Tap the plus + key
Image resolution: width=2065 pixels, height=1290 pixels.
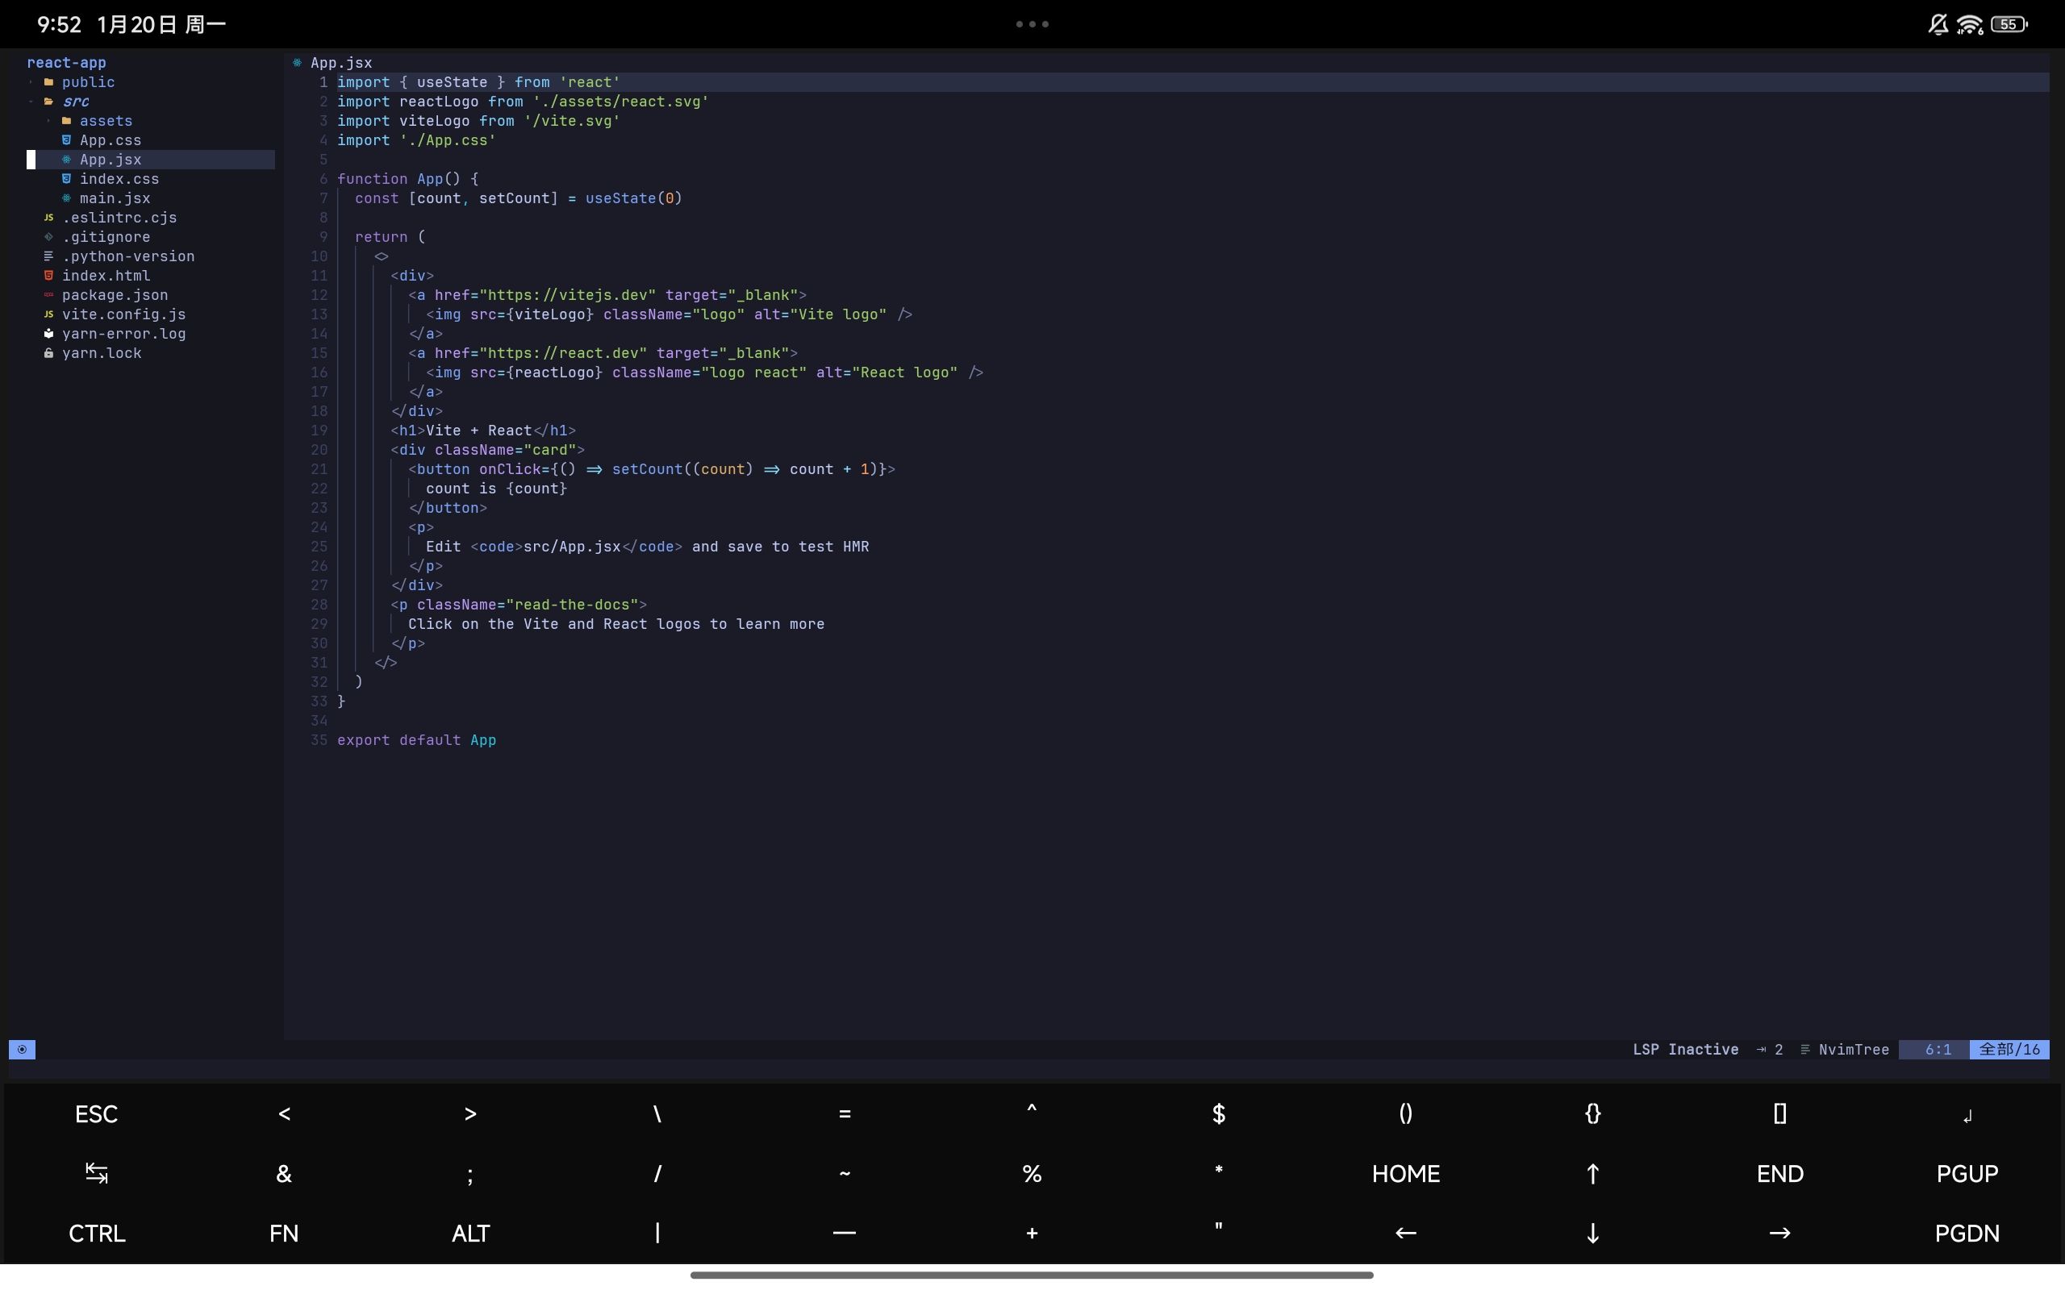coord(1032,1233)
